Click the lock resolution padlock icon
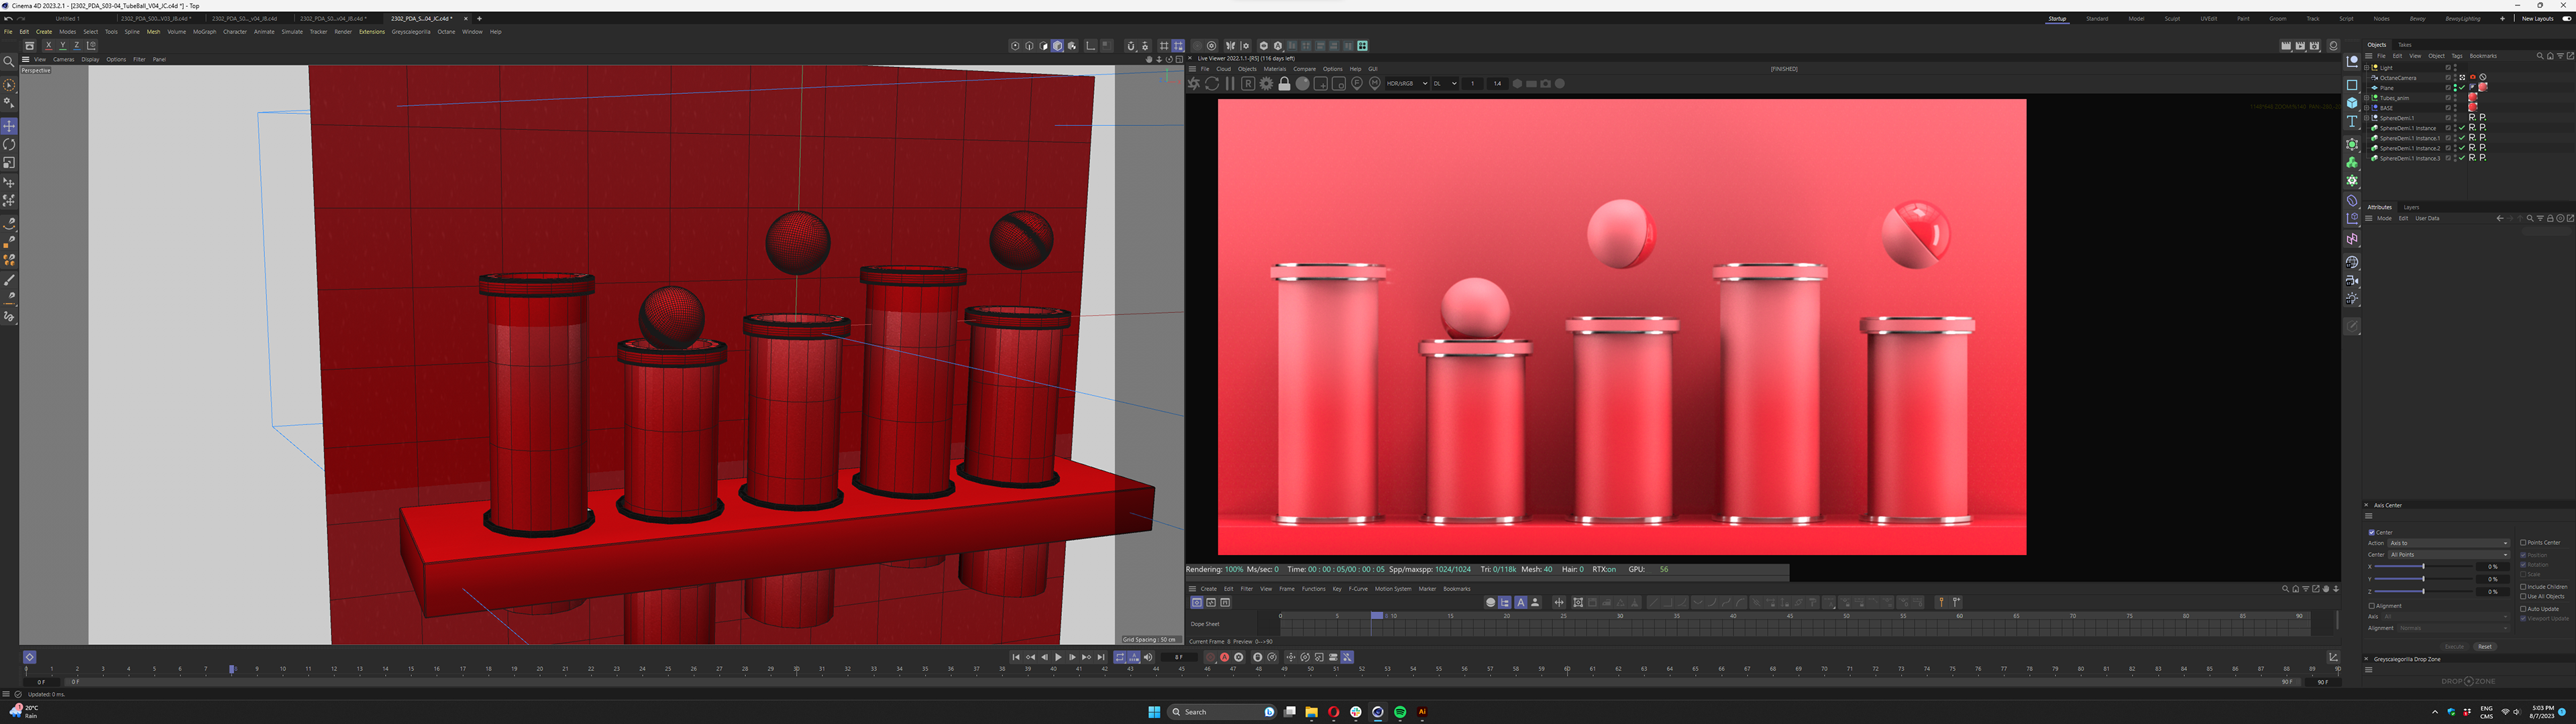The image size is (2576, 724). coord(1284,84)
